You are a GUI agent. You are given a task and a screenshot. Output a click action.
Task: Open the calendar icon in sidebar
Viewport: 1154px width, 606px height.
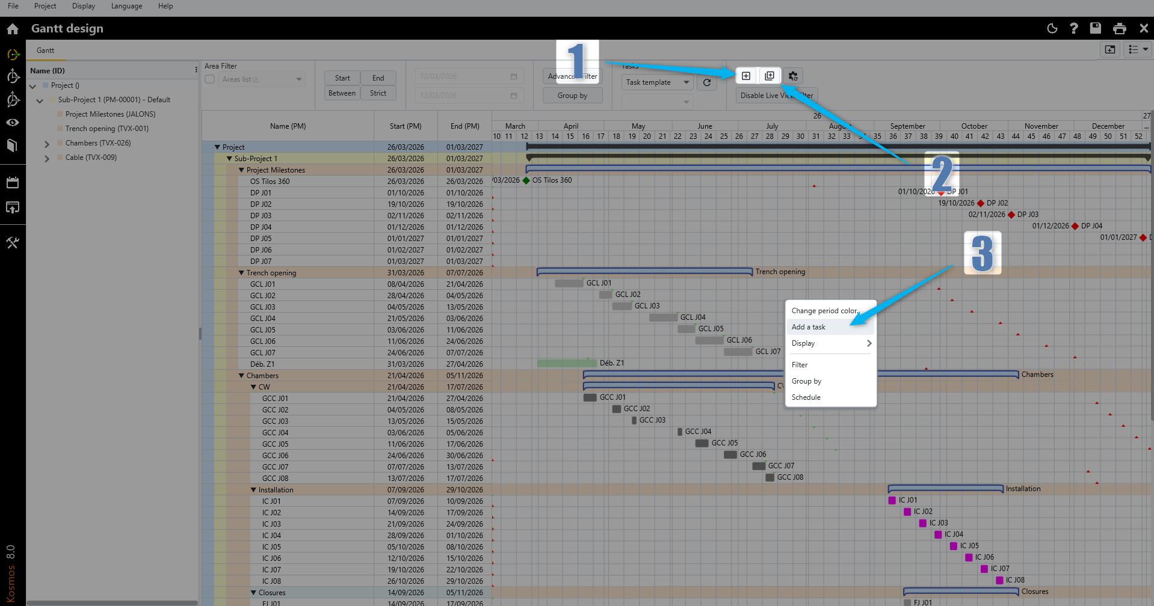click(13, 183)
